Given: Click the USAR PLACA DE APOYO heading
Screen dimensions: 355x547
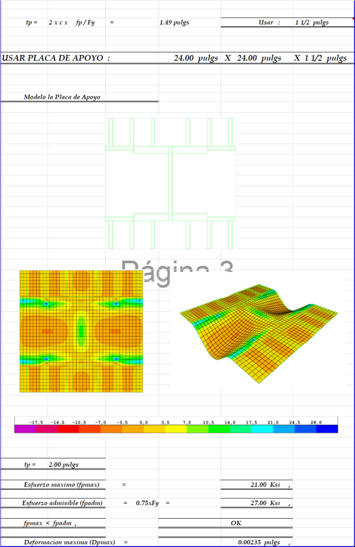Looking at the screenshot, I should click(x=56, y=58).
